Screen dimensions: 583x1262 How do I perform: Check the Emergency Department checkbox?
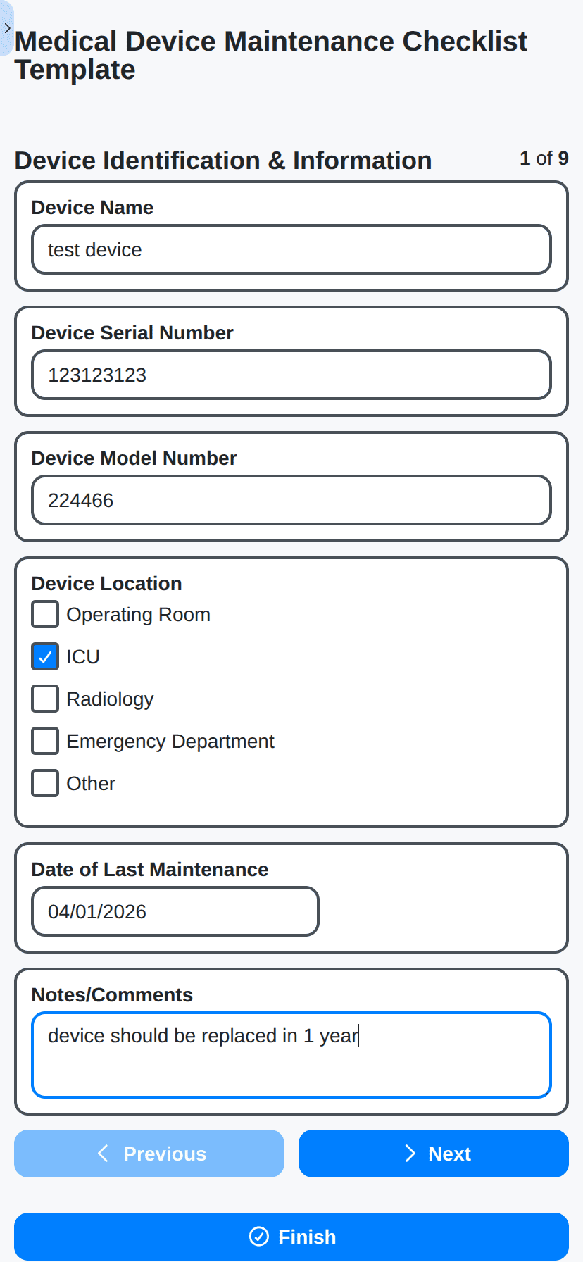[x=44, y=741]
